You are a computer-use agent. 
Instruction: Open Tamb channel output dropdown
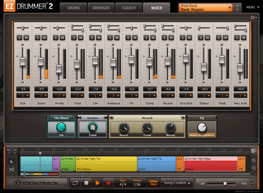click(x=222, y=96)
